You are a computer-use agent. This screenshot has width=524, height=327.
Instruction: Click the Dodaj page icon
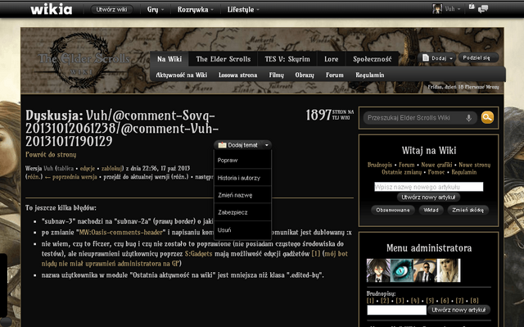tap(426, 58)
